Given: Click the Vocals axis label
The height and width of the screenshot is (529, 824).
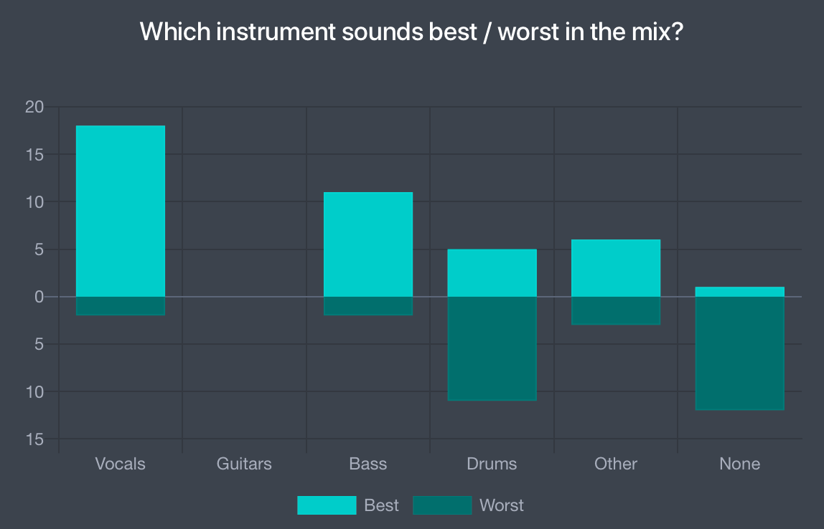Looking at the screenshot, I should tap(121, 464).
